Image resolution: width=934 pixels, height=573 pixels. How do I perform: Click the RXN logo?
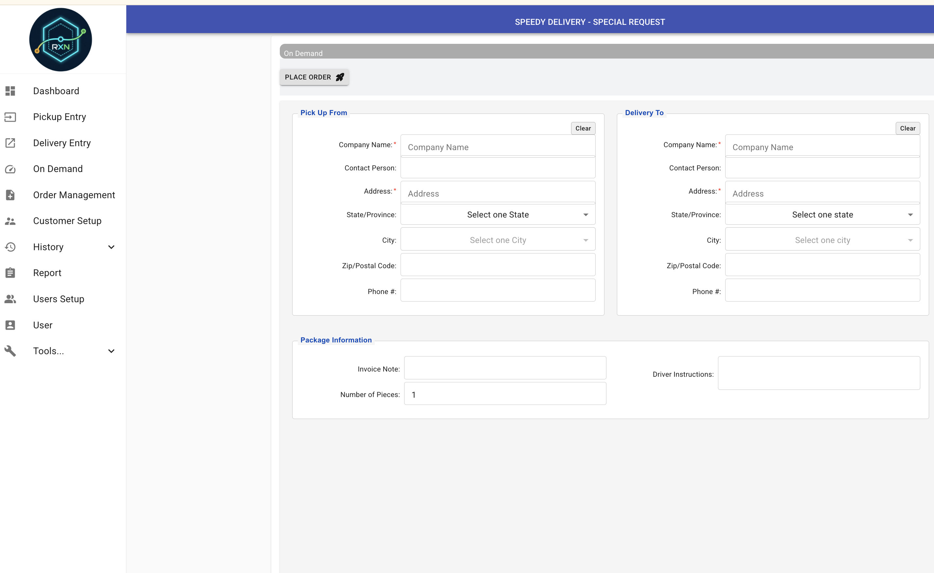(x=61, y=40)
